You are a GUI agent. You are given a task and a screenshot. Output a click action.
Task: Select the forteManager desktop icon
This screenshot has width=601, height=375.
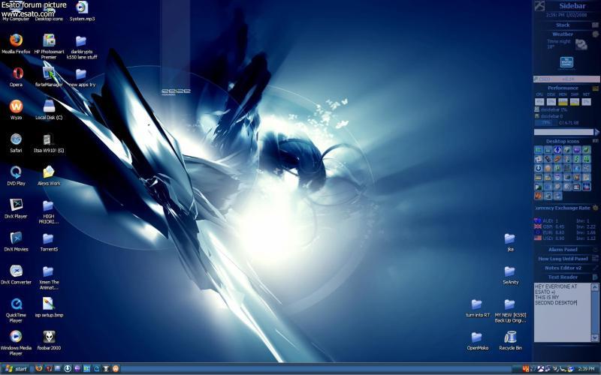(x=49, y=77)
